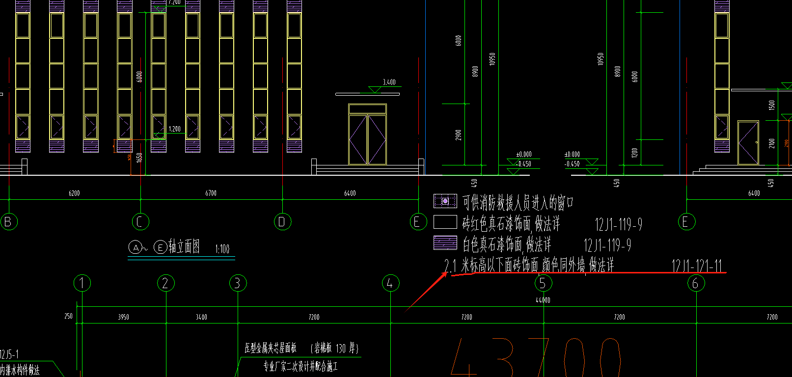Viewport: 792px width, 377px height.
Task: Select the single door on right elevation
Action: pos(748,143)
